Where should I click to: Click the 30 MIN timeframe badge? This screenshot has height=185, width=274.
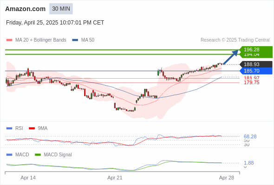(61, 9)
